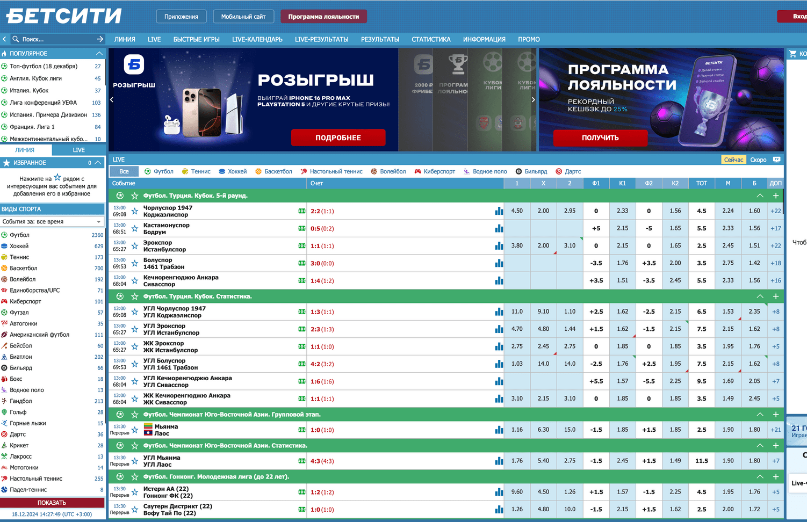Click the flame icon next to Популярное
Viewport: 807px width, 522px height.
(4, 54)
